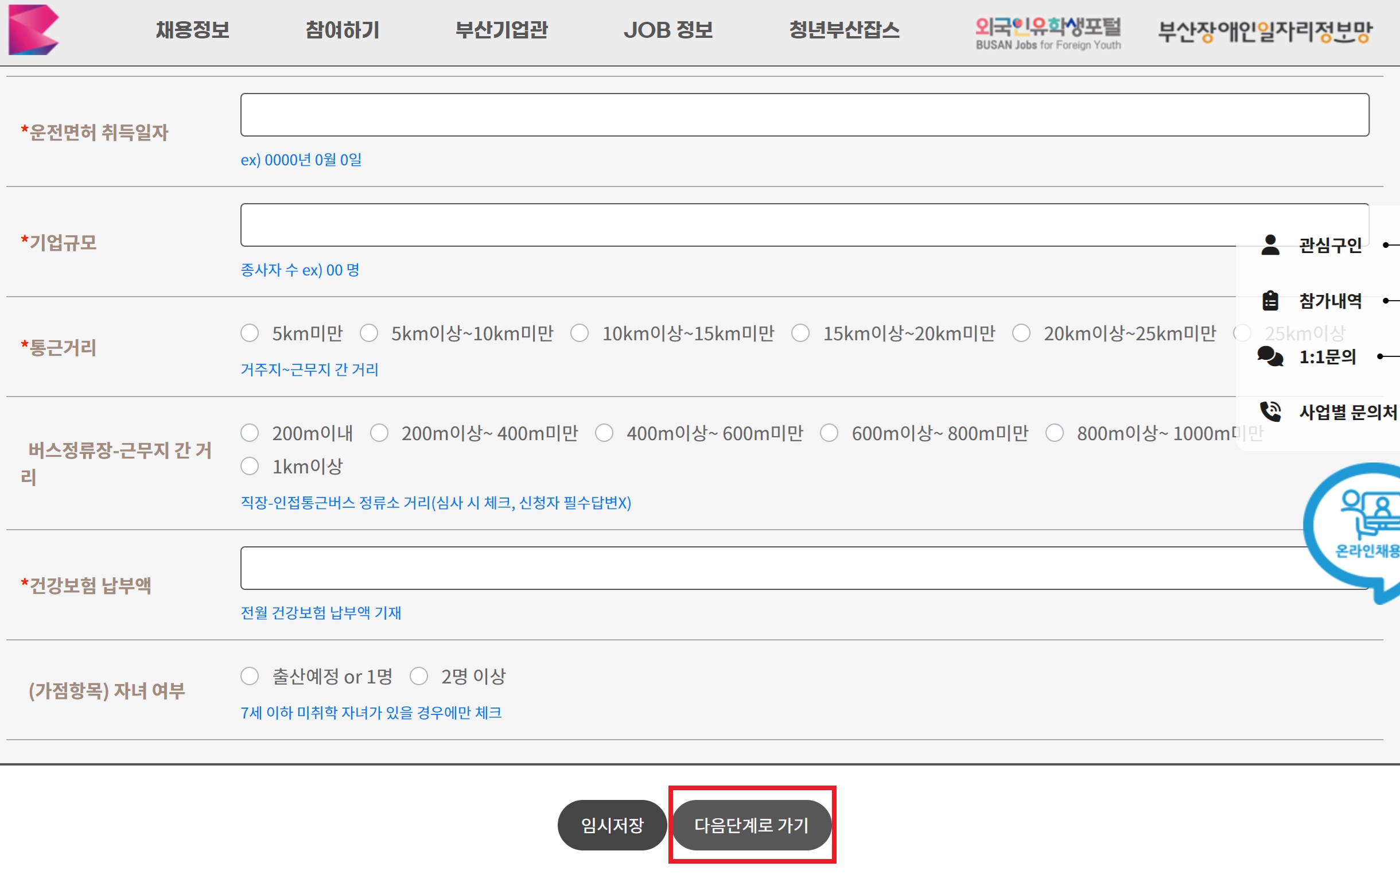Select 출산예정 or 1명 children option
Image resolution: width=1400 pixels, height=882 pixels.
[250, 676]
